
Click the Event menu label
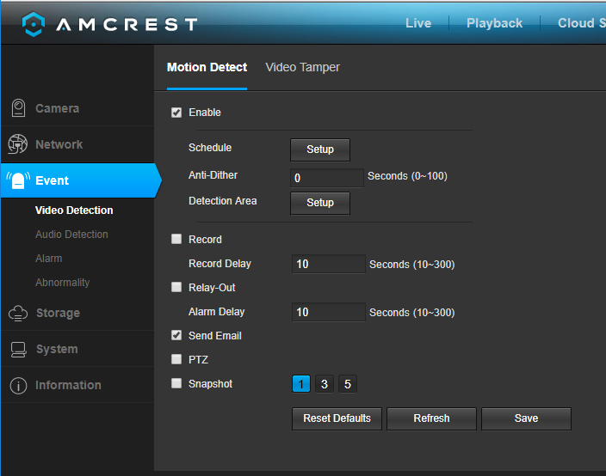pos(52,180)
